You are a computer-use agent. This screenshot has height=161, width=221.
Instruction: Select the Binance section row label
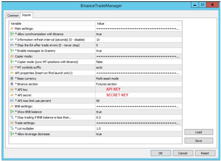pos(27,84)
